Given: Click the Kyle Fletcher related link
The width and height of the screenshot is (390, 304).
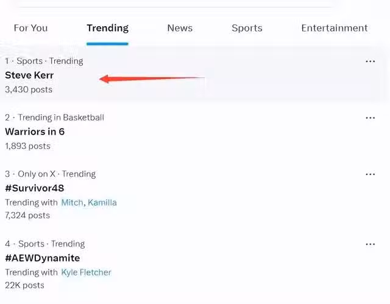Looking at the screenshot, I should [86, 272].
